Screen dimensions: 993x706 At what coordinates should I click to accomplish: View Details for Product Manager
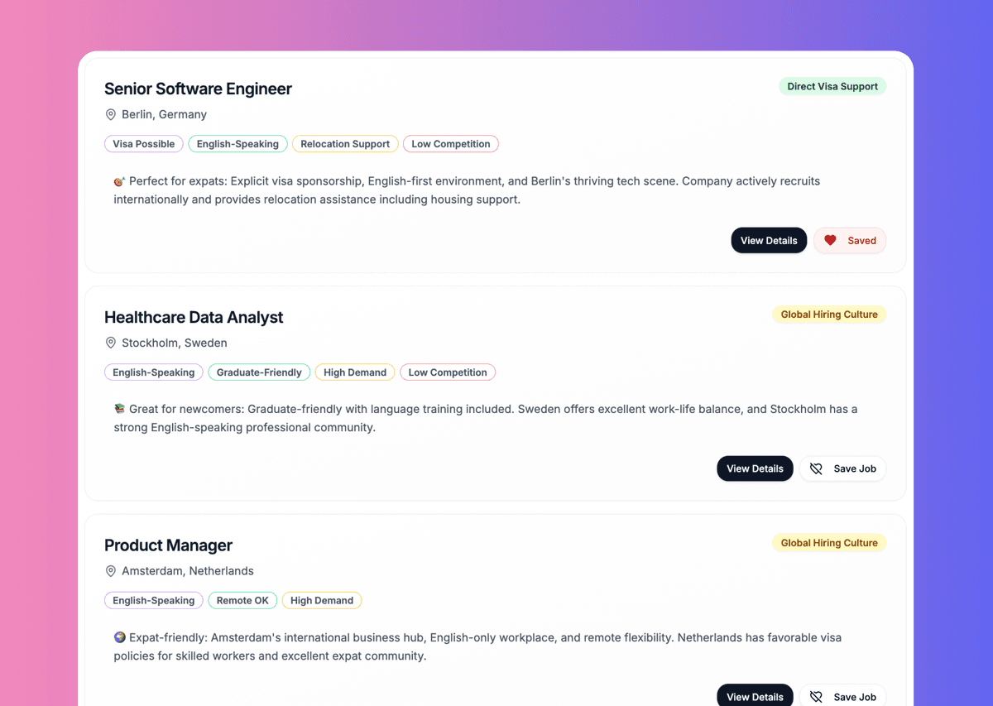pyautogui.click(x=755, y=695)
